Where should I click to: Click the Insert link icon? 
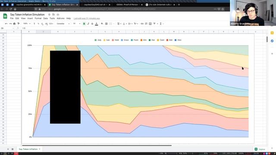coord(142,24)
